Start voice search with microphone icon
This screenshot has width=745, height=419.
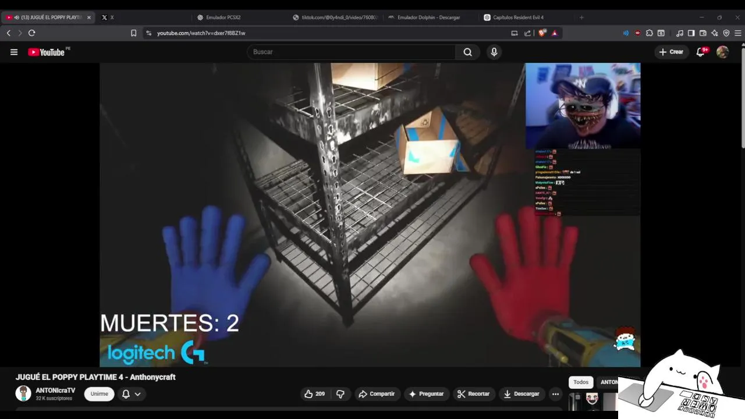click(494, 52)
